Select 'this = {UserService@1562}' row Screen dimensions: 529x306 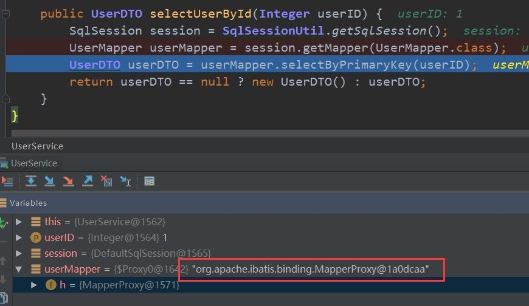pyautogui.click(x=271, y=222)
